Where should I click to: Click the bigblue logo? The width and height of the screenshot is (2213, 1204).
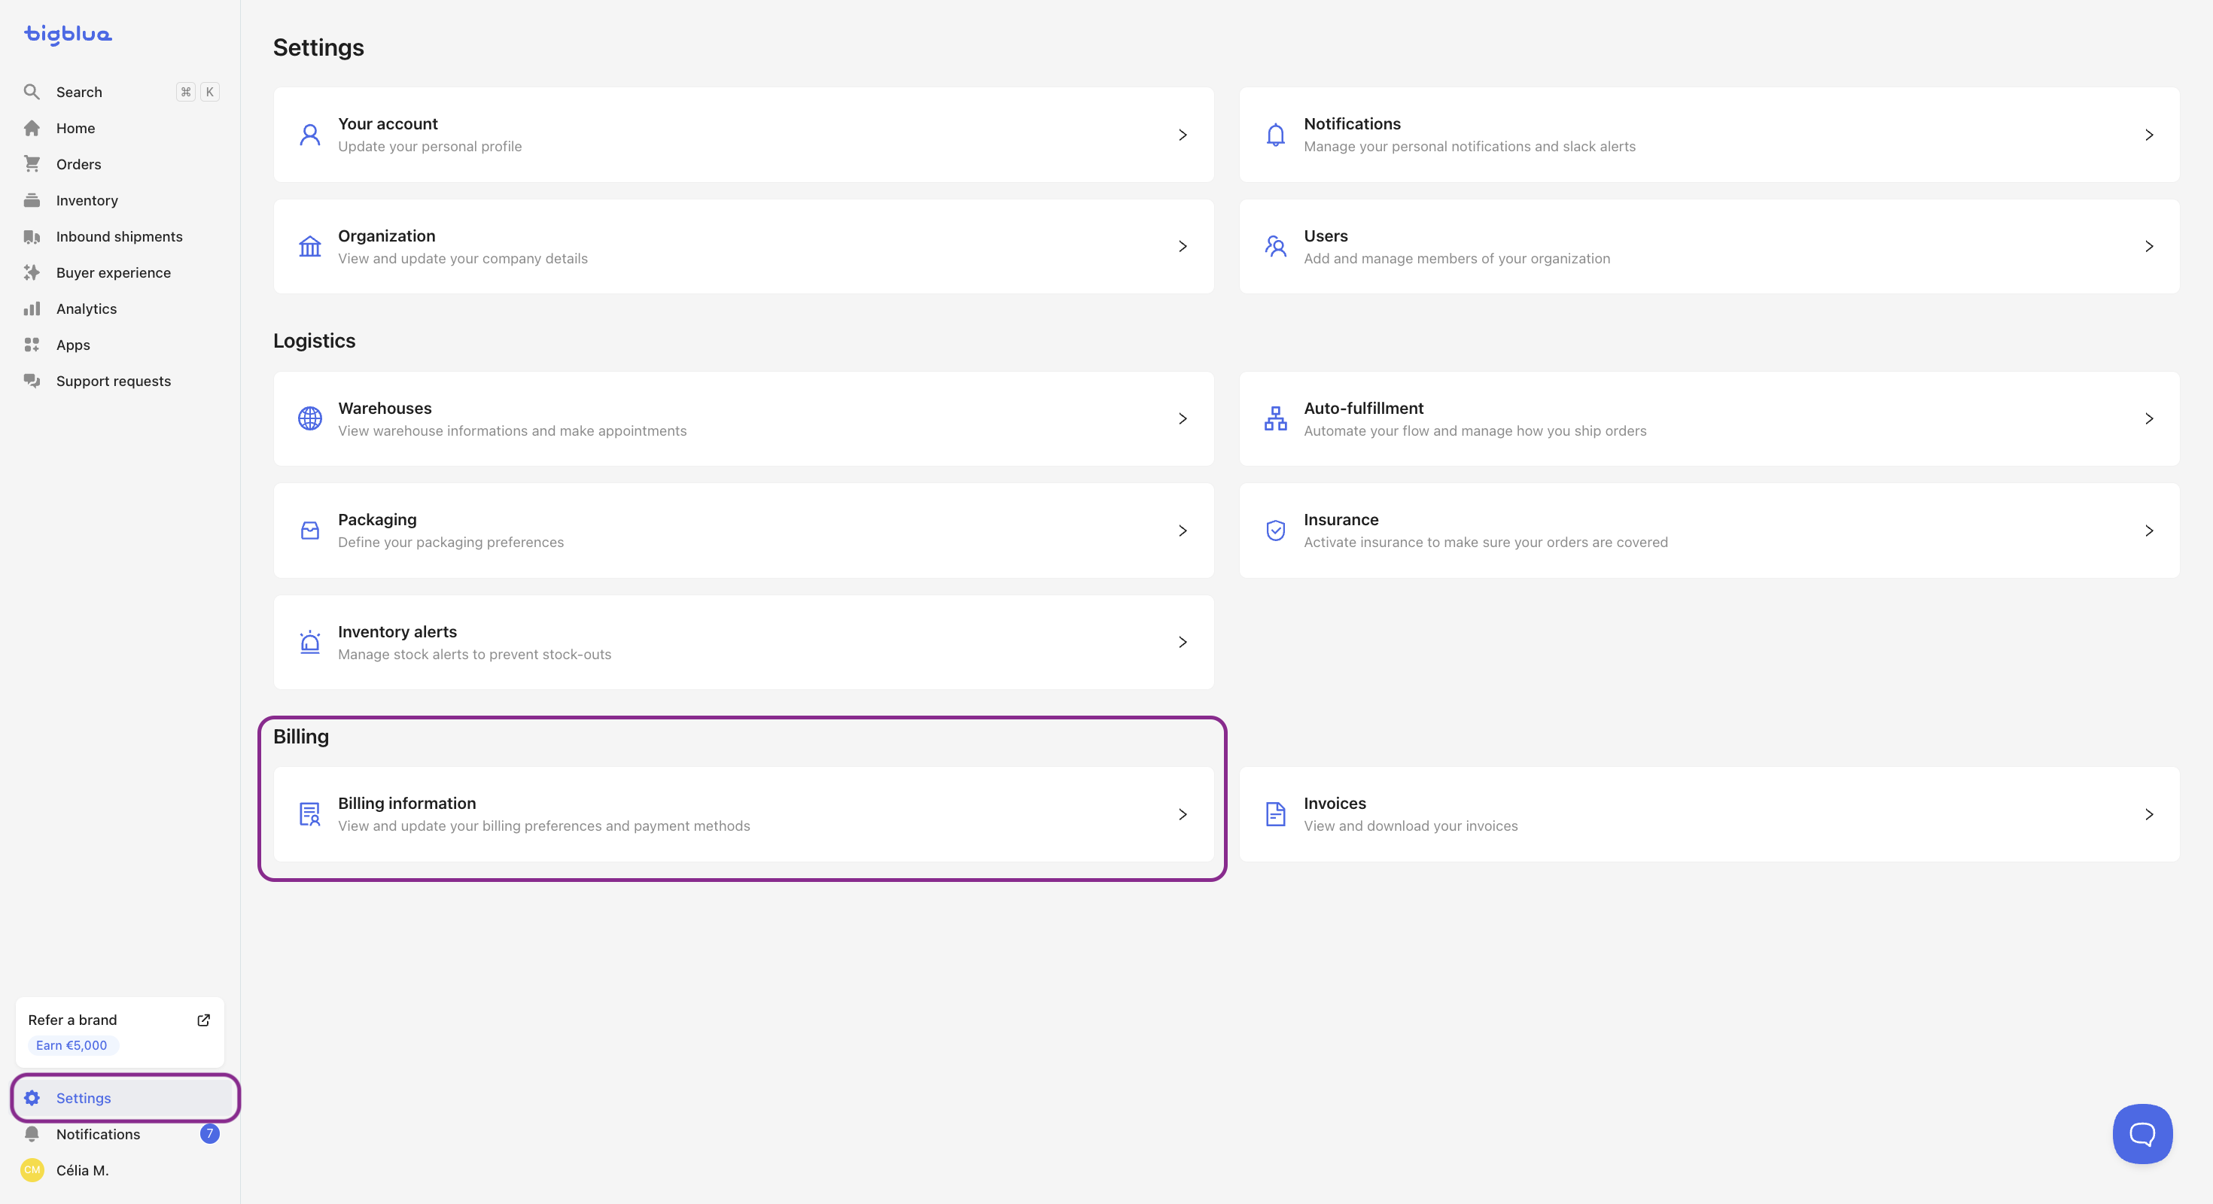point(68,35)
